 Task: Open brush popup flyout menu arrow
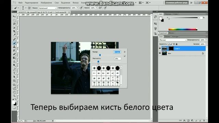(x=125, y=52)
